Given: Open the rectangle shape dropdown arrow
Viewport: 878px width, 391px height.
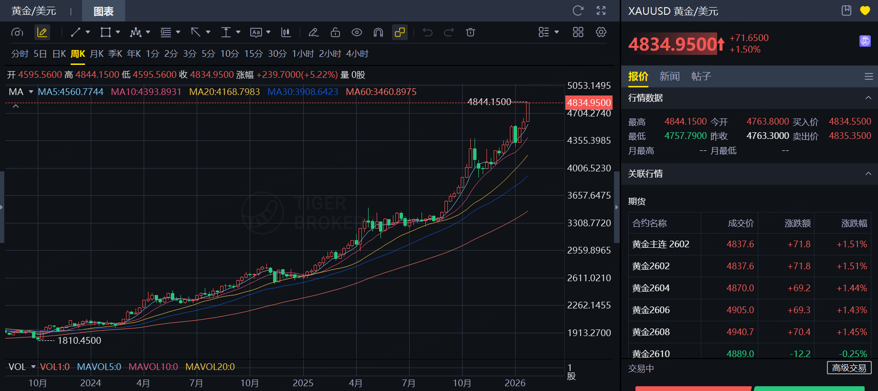Looking at the screenshot, I should point(118,32).
